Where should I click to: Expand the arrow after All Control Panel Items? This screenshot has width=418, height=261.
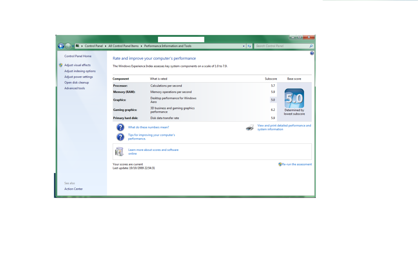pyautogui.click(x=141, y=46)
